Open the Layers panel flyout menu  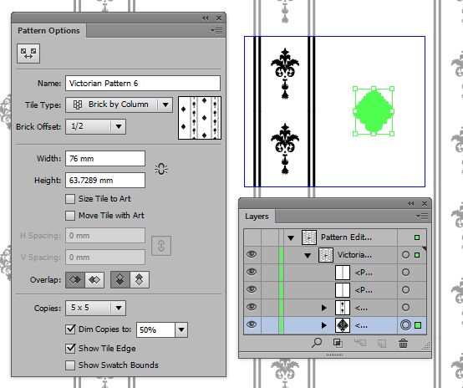(x=422, y=217)
